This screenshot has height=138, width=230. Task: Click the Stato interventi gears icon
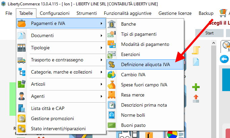22,129
